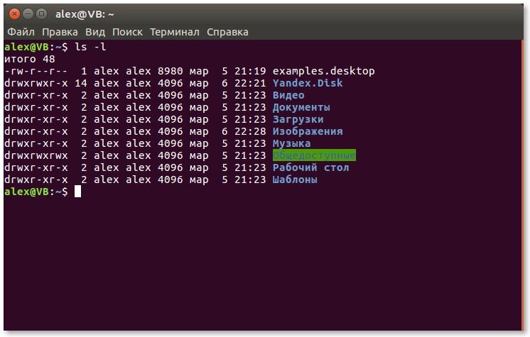The height and width of the screenshot is (337, 530).
Task: Click the Документы directory name
Action: 301,107
